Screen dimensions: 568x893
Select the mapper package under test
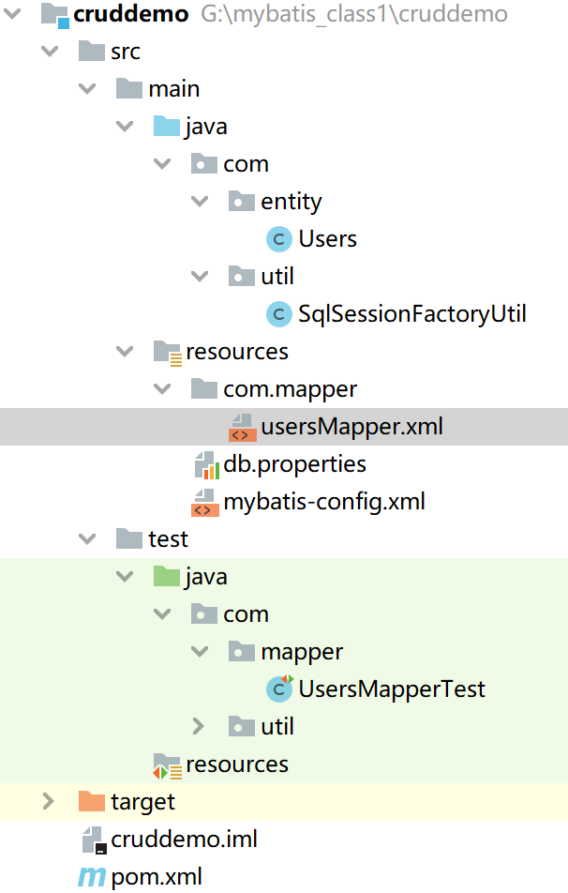[302, 652]
